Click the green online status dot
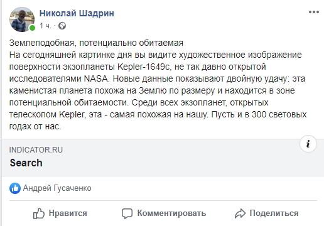 [x=32, y=28]
